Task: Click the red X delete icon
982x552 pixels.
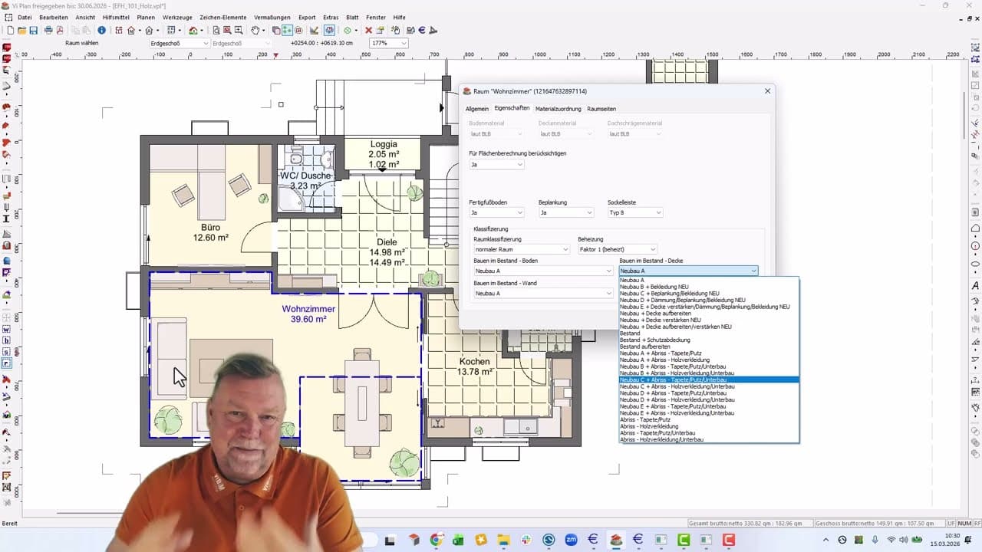Action: point(368,31)
